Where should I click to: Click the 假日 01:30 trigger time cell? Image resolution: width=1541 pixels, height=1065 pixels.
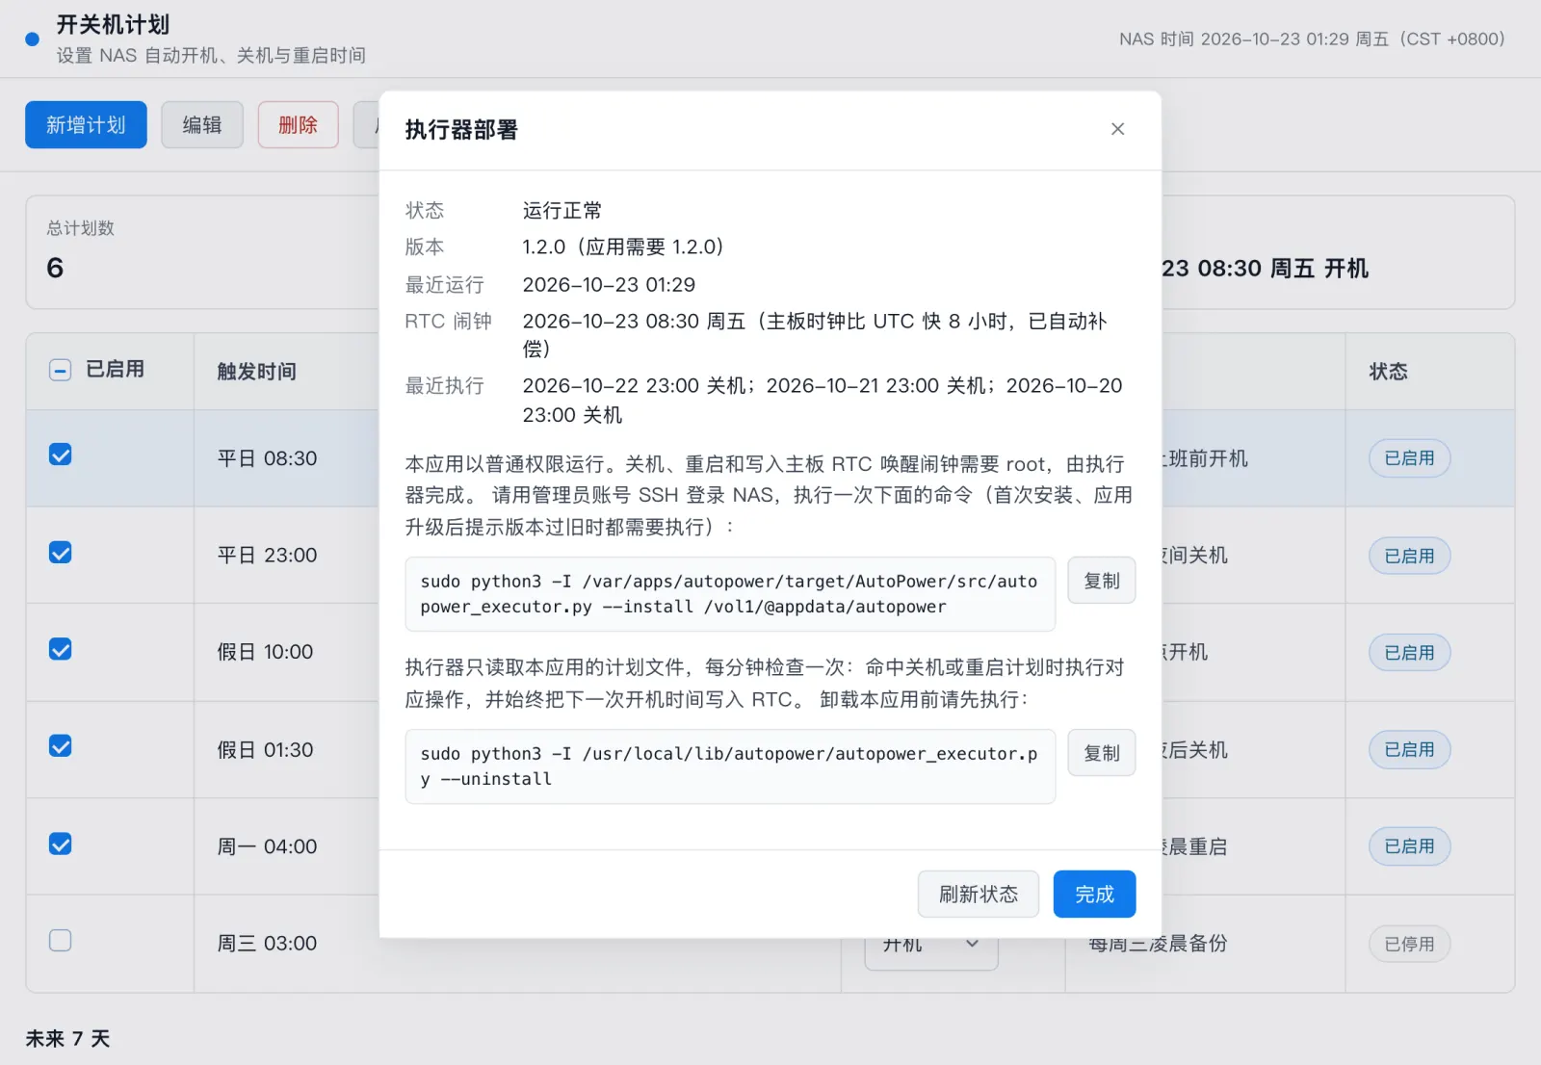(x=265, y=750)
